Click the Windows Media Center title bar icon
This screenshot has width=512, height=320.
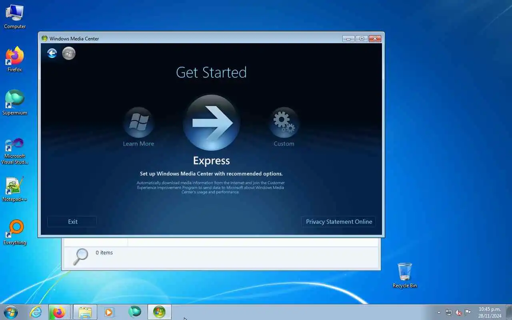click(x=44, y=38)
